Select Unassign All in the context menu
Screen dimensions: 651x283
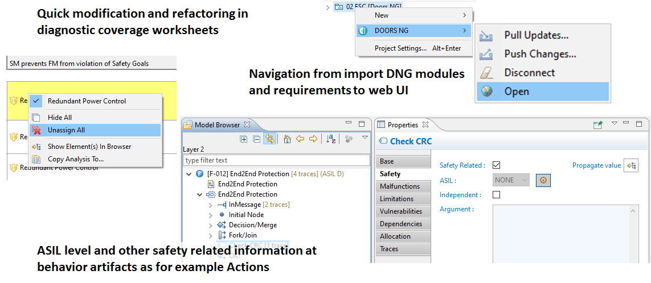(x=66, y=130)
